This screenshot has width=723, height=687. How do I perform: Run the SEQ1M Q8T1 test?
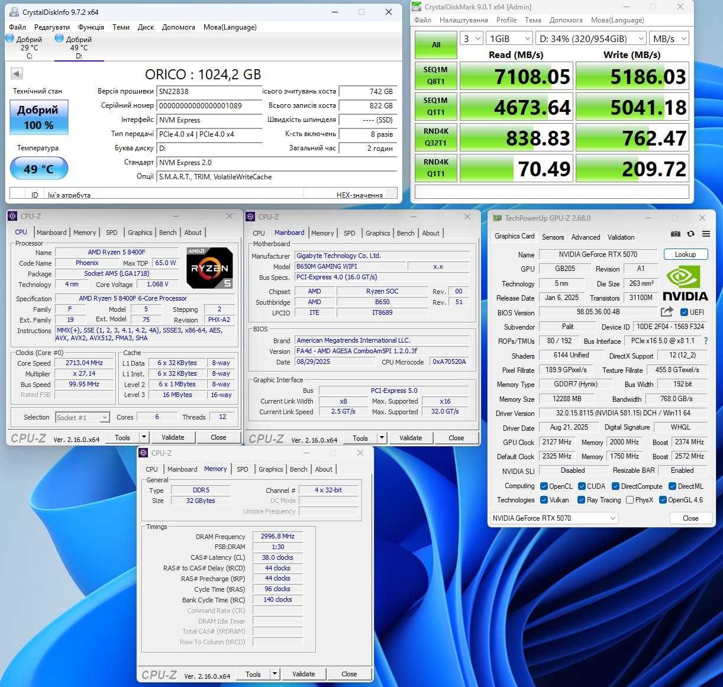pyautogui.click(x=435, y=76)
